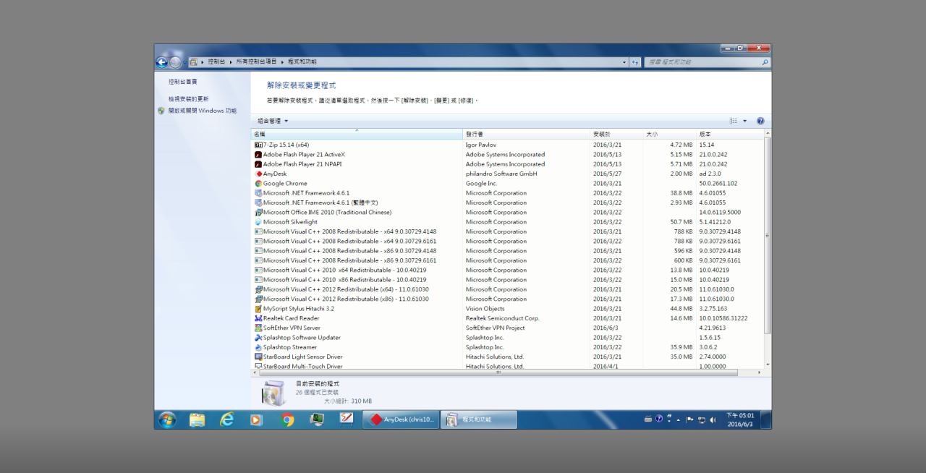
Task: Select the AnyDesk program entry
Action: [x=275, y=174]
